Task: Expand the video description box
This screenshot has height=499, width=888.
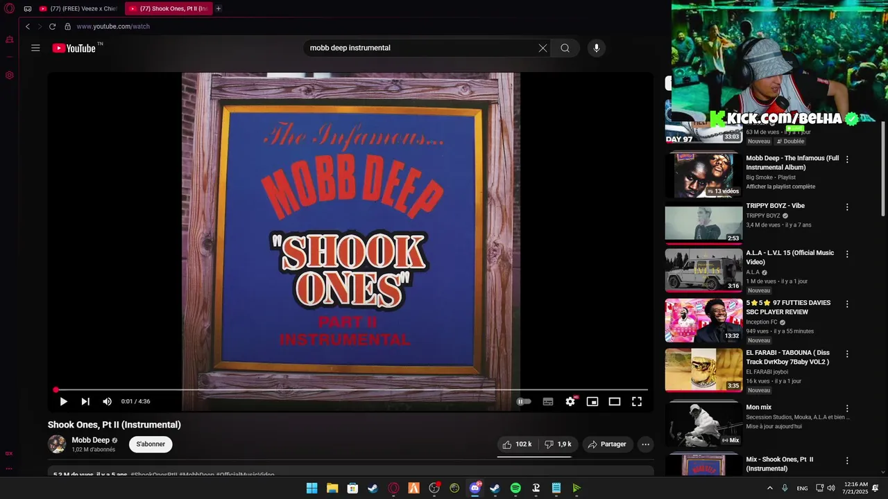Action: pyautogui.click(x=350, y=471)
